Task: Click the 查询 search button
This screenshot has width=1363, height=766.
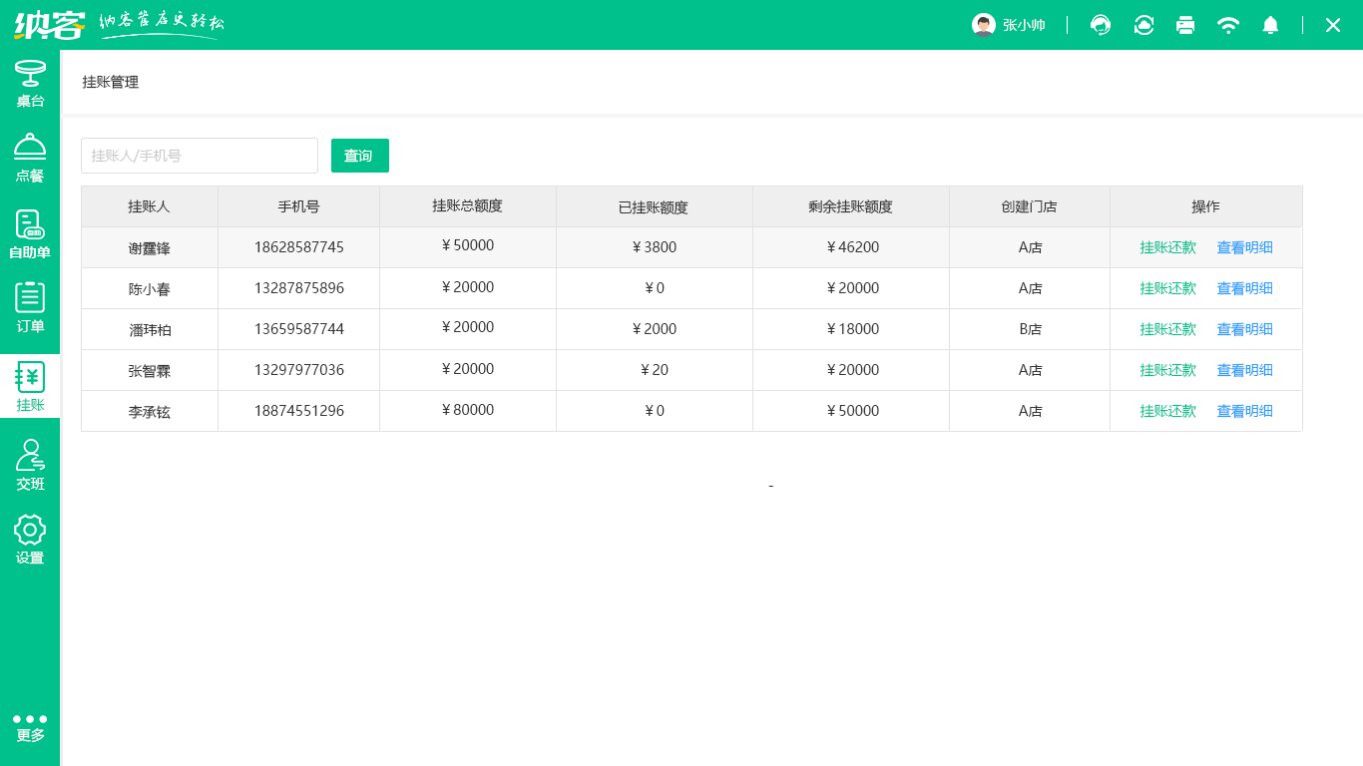Action: (x=359, y=156)
